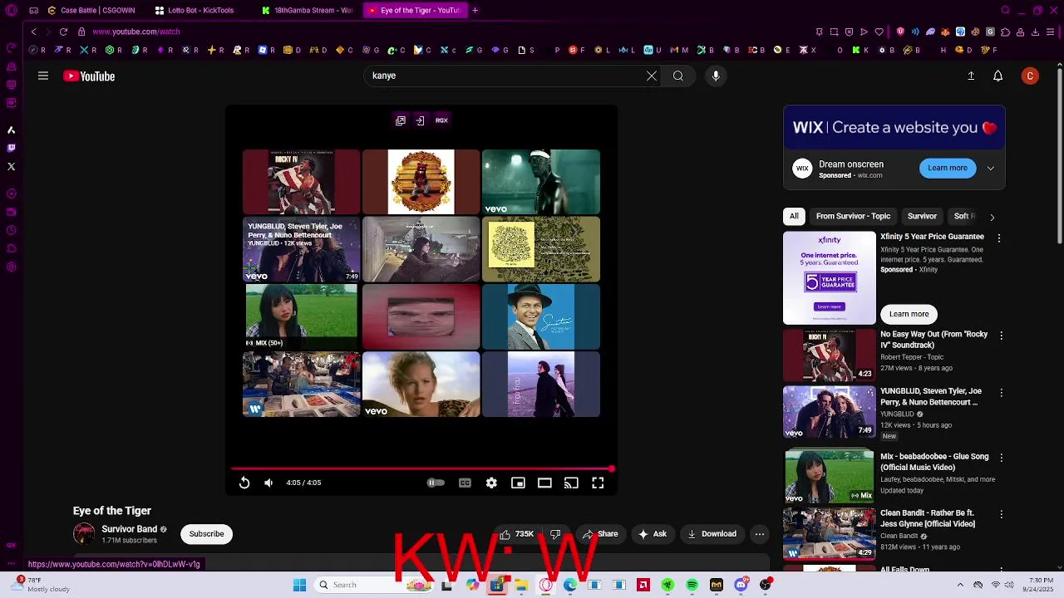Open the MIX (50+) end-screen suggestion

click(x=301, y=316)
